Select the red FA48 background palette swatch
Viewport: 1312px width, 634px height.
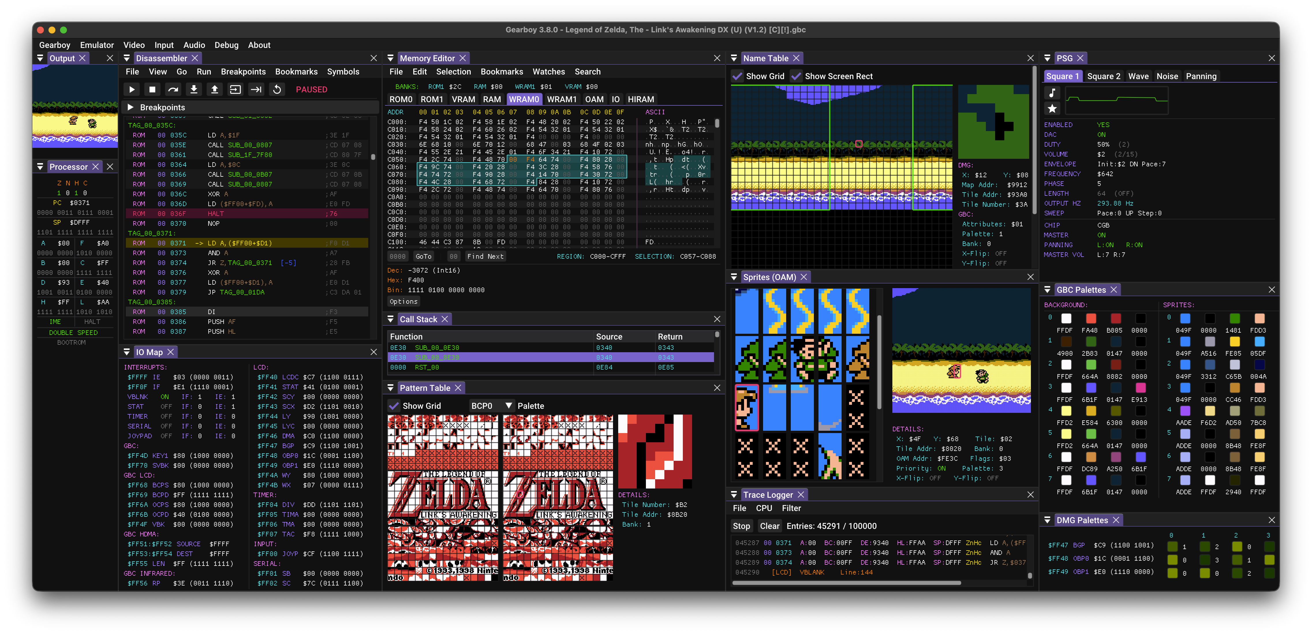pos(1090,318)
